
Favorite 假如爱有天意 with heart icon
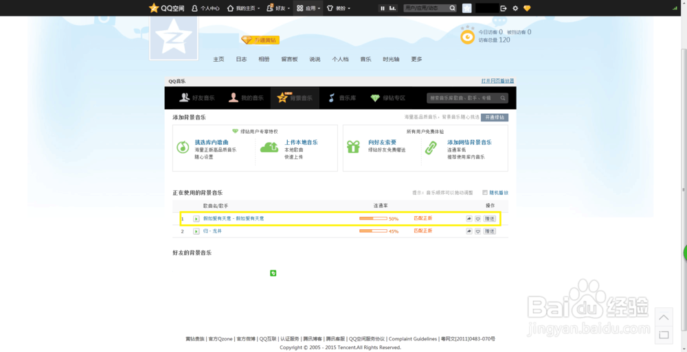pos(478,218)
